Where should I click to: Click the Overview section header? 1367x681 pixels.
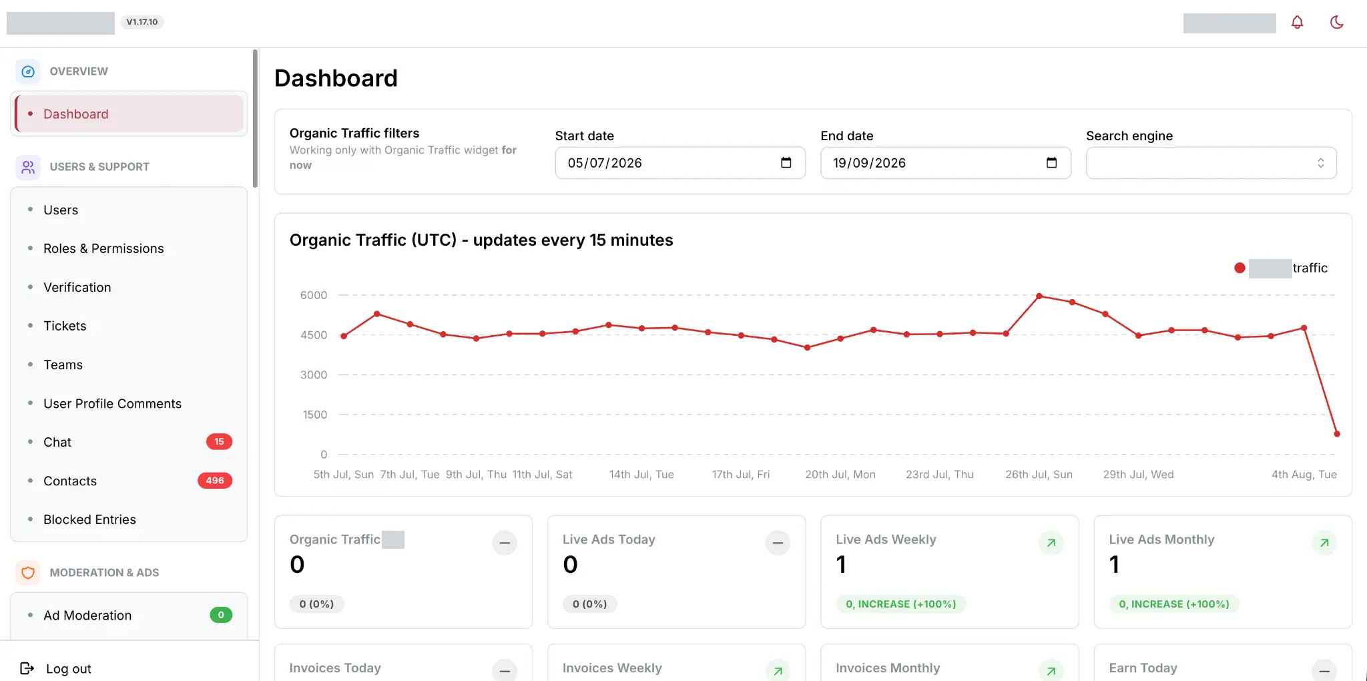tap(79, 71)
